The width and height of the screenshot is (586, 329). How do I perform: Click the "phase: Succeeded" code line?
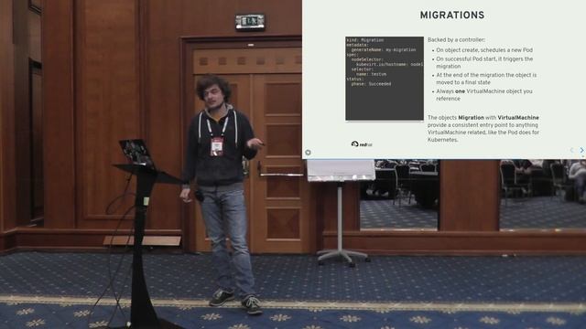[x=371, y=84]
